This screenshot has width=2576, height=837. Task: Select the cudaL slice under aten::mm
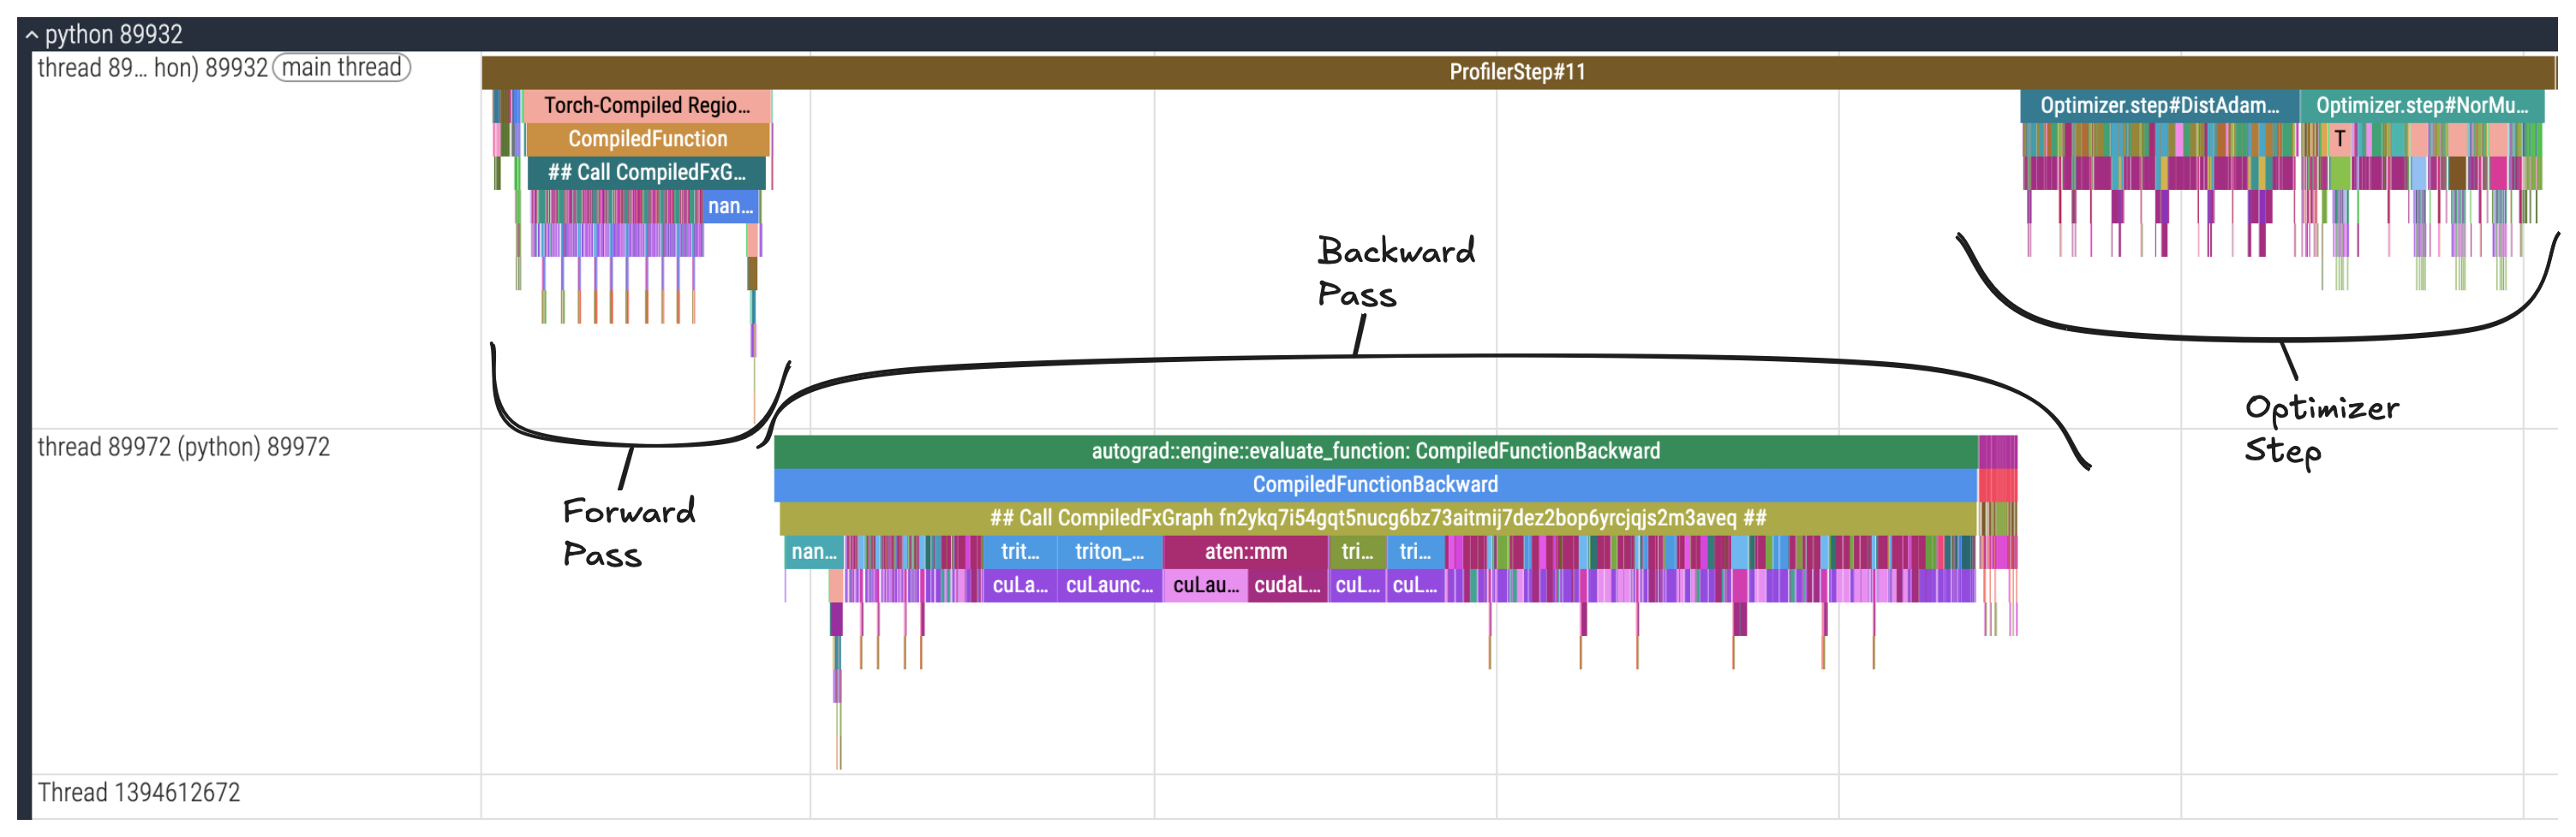pyautogui.click(x=1287, y=585)
